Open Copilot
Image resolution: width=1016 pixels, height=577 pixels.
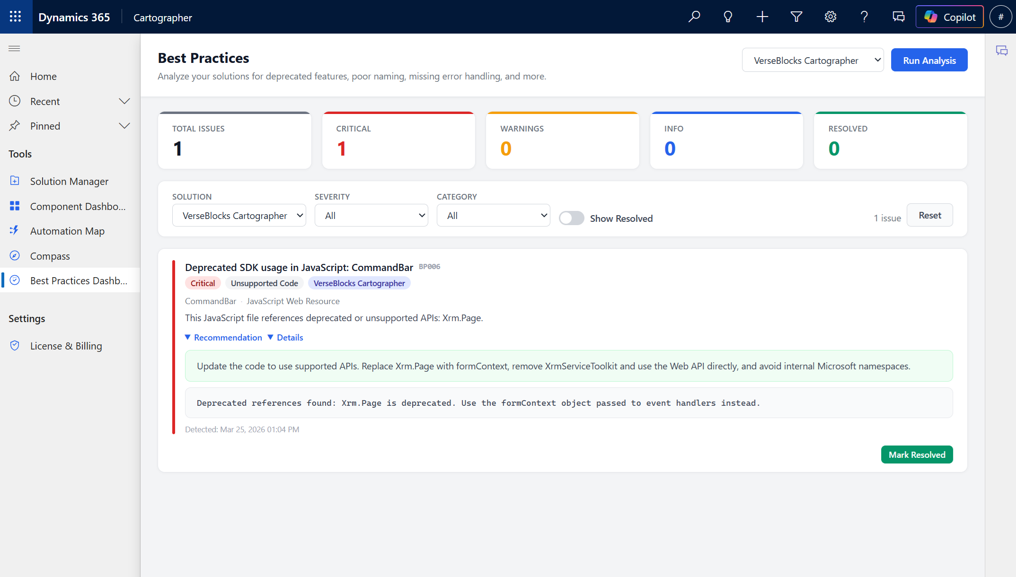coord(949,17)
